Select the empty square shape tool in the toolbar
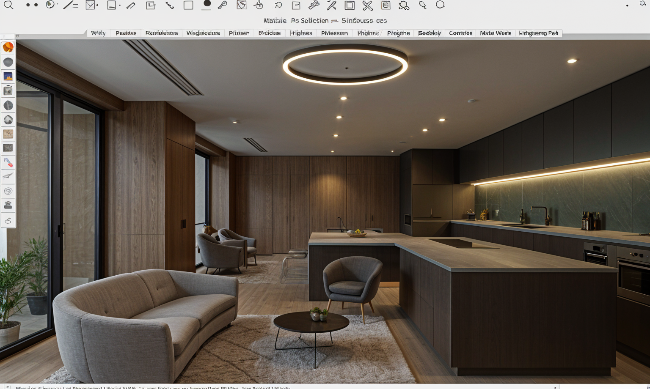This screenshot has height=389, width=650. [x=188, y=5]
